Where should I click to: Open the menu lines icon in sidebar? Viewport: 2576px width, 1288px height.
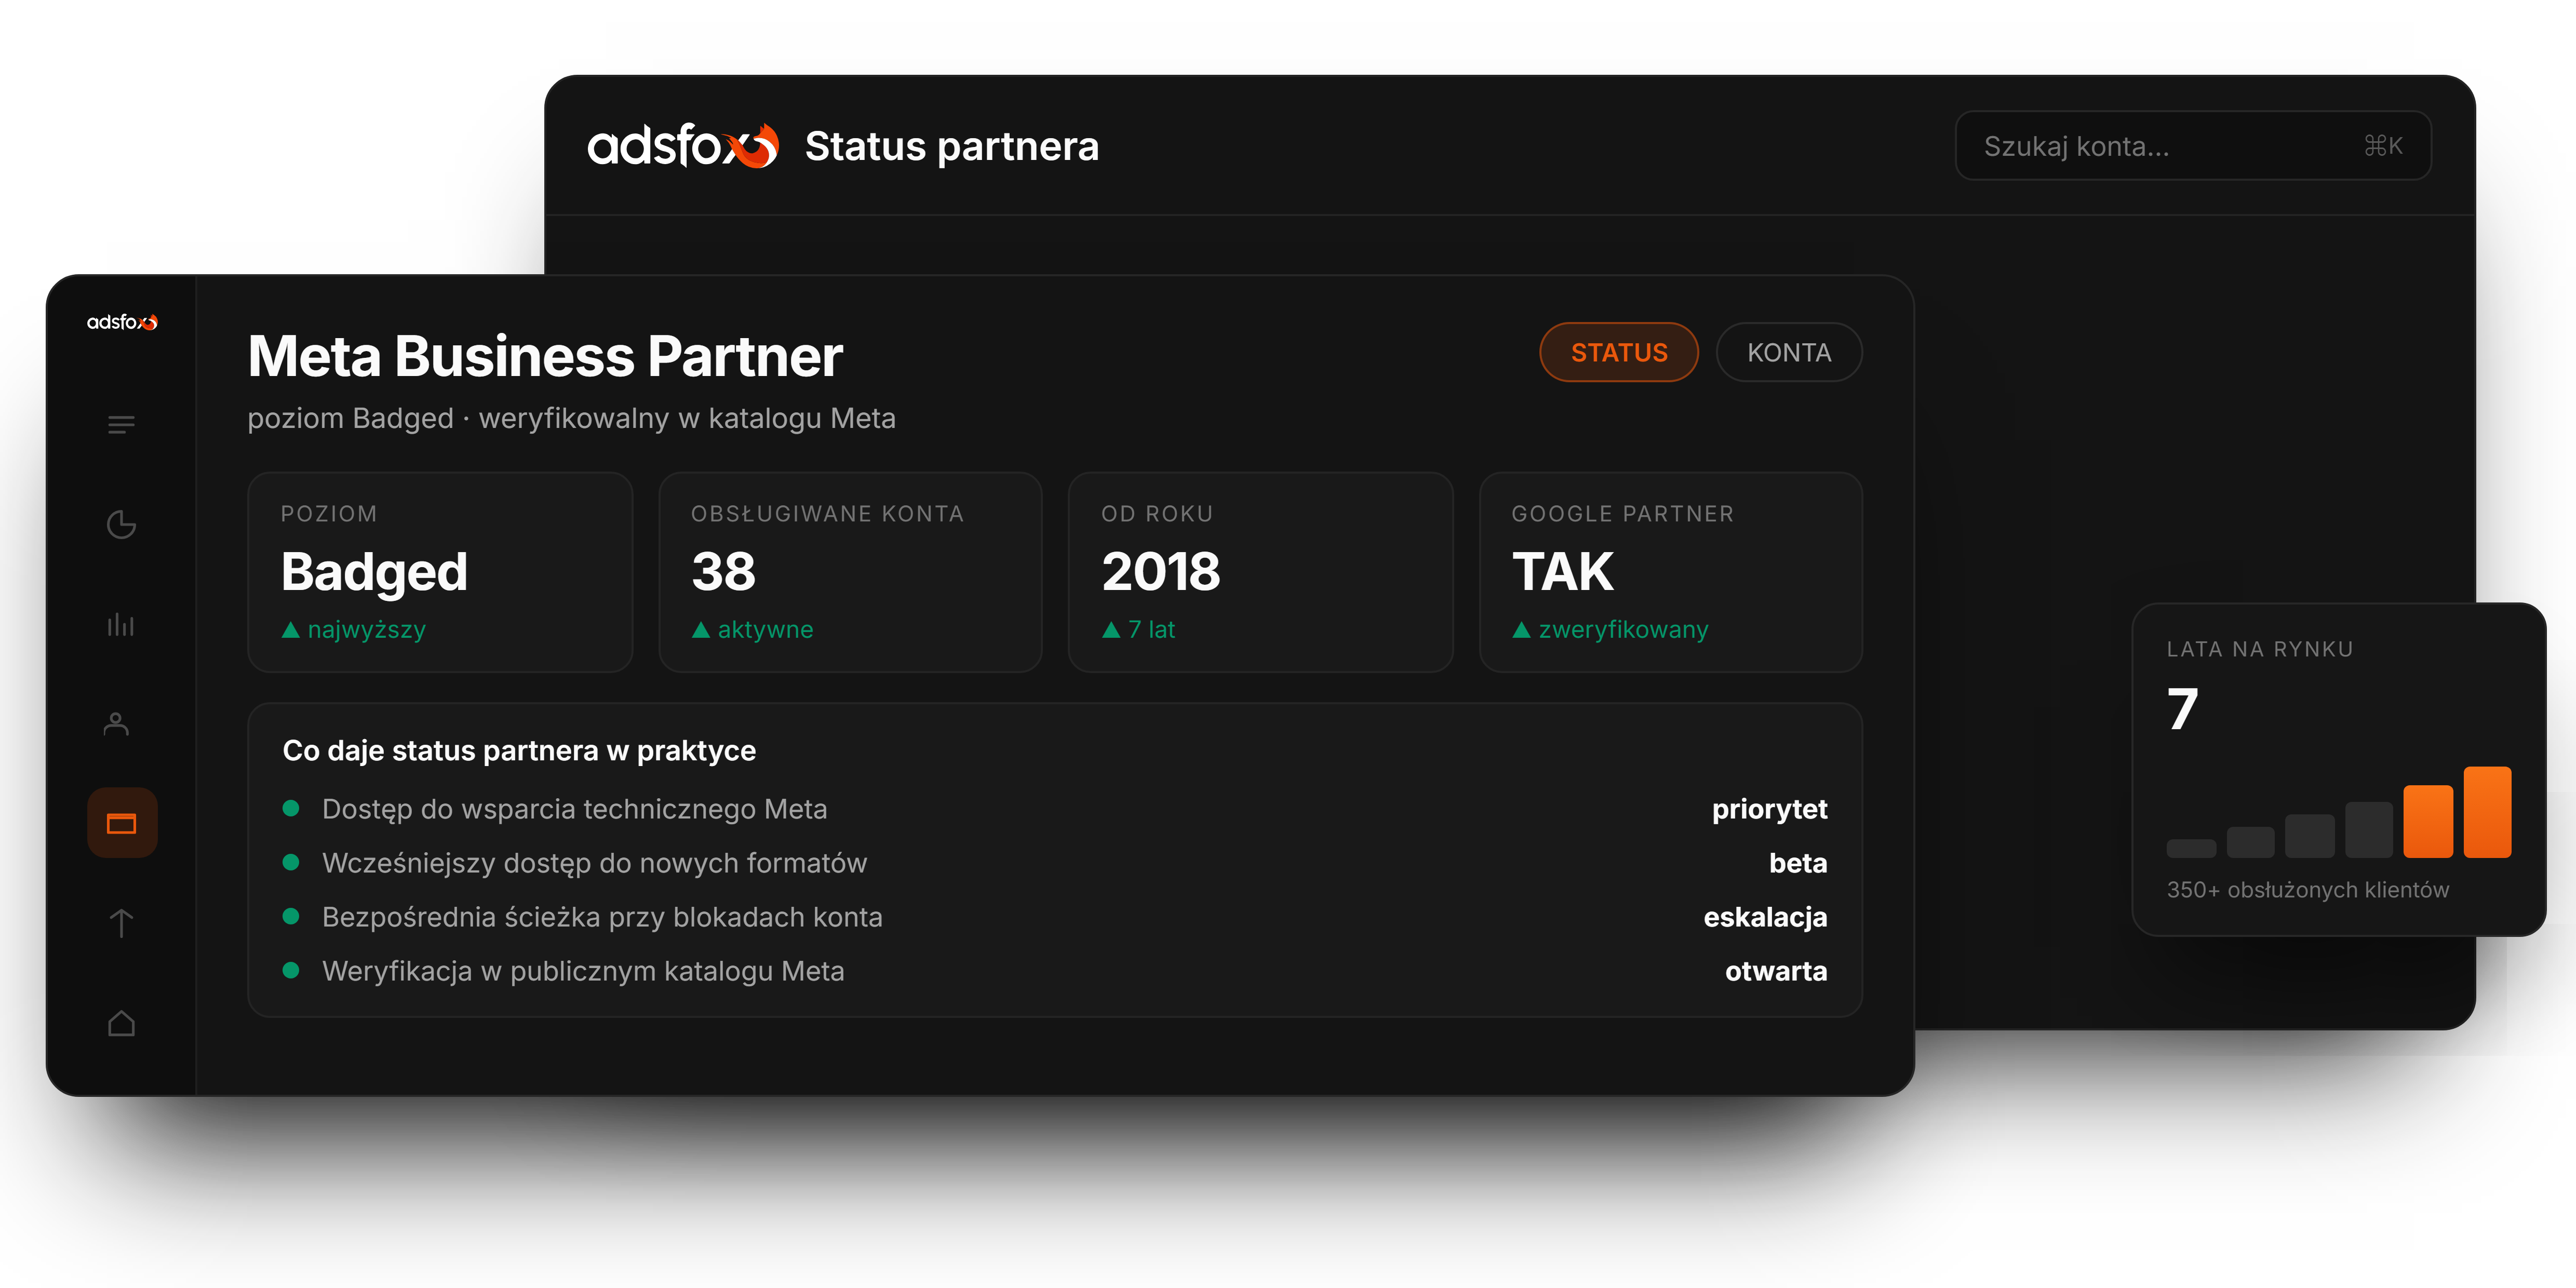click(121, 425)
